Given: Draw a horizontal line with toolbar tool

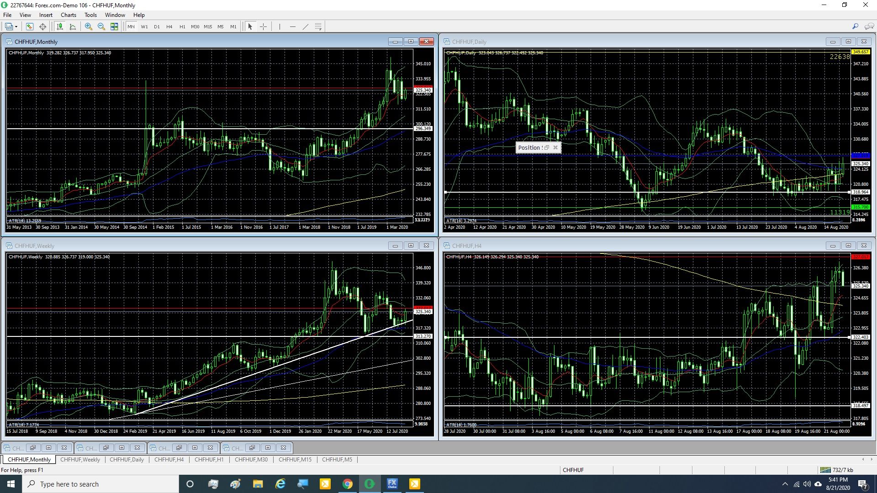Looking at the screenshot, I should point(292,26).
